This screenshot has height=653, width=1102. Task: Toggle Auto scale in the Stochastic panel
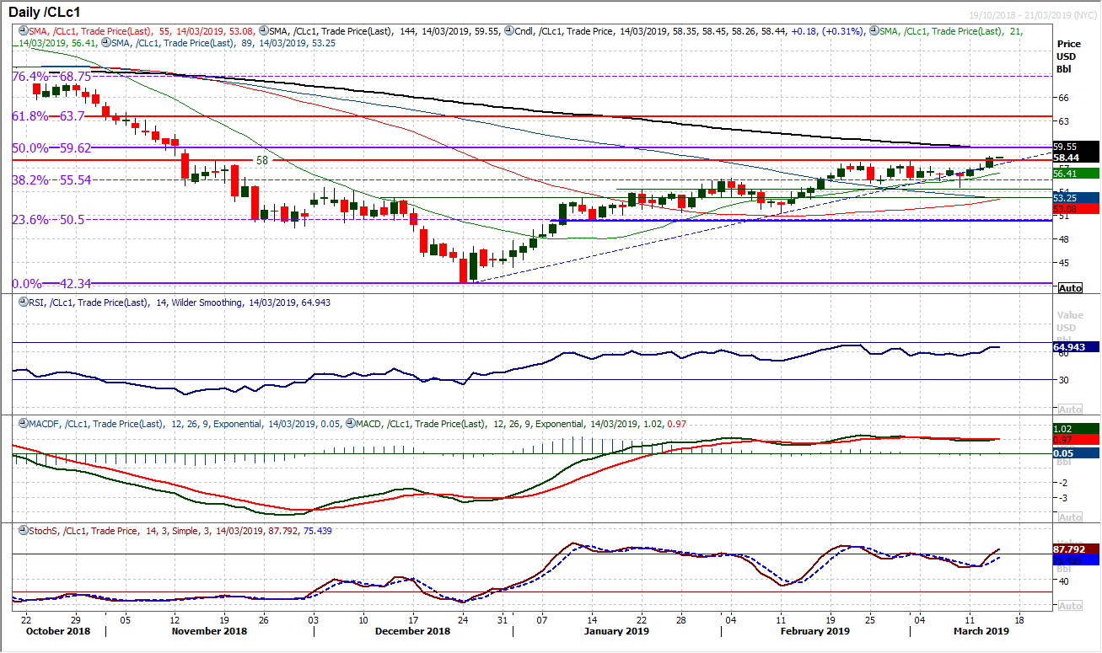pos(1069,606)
